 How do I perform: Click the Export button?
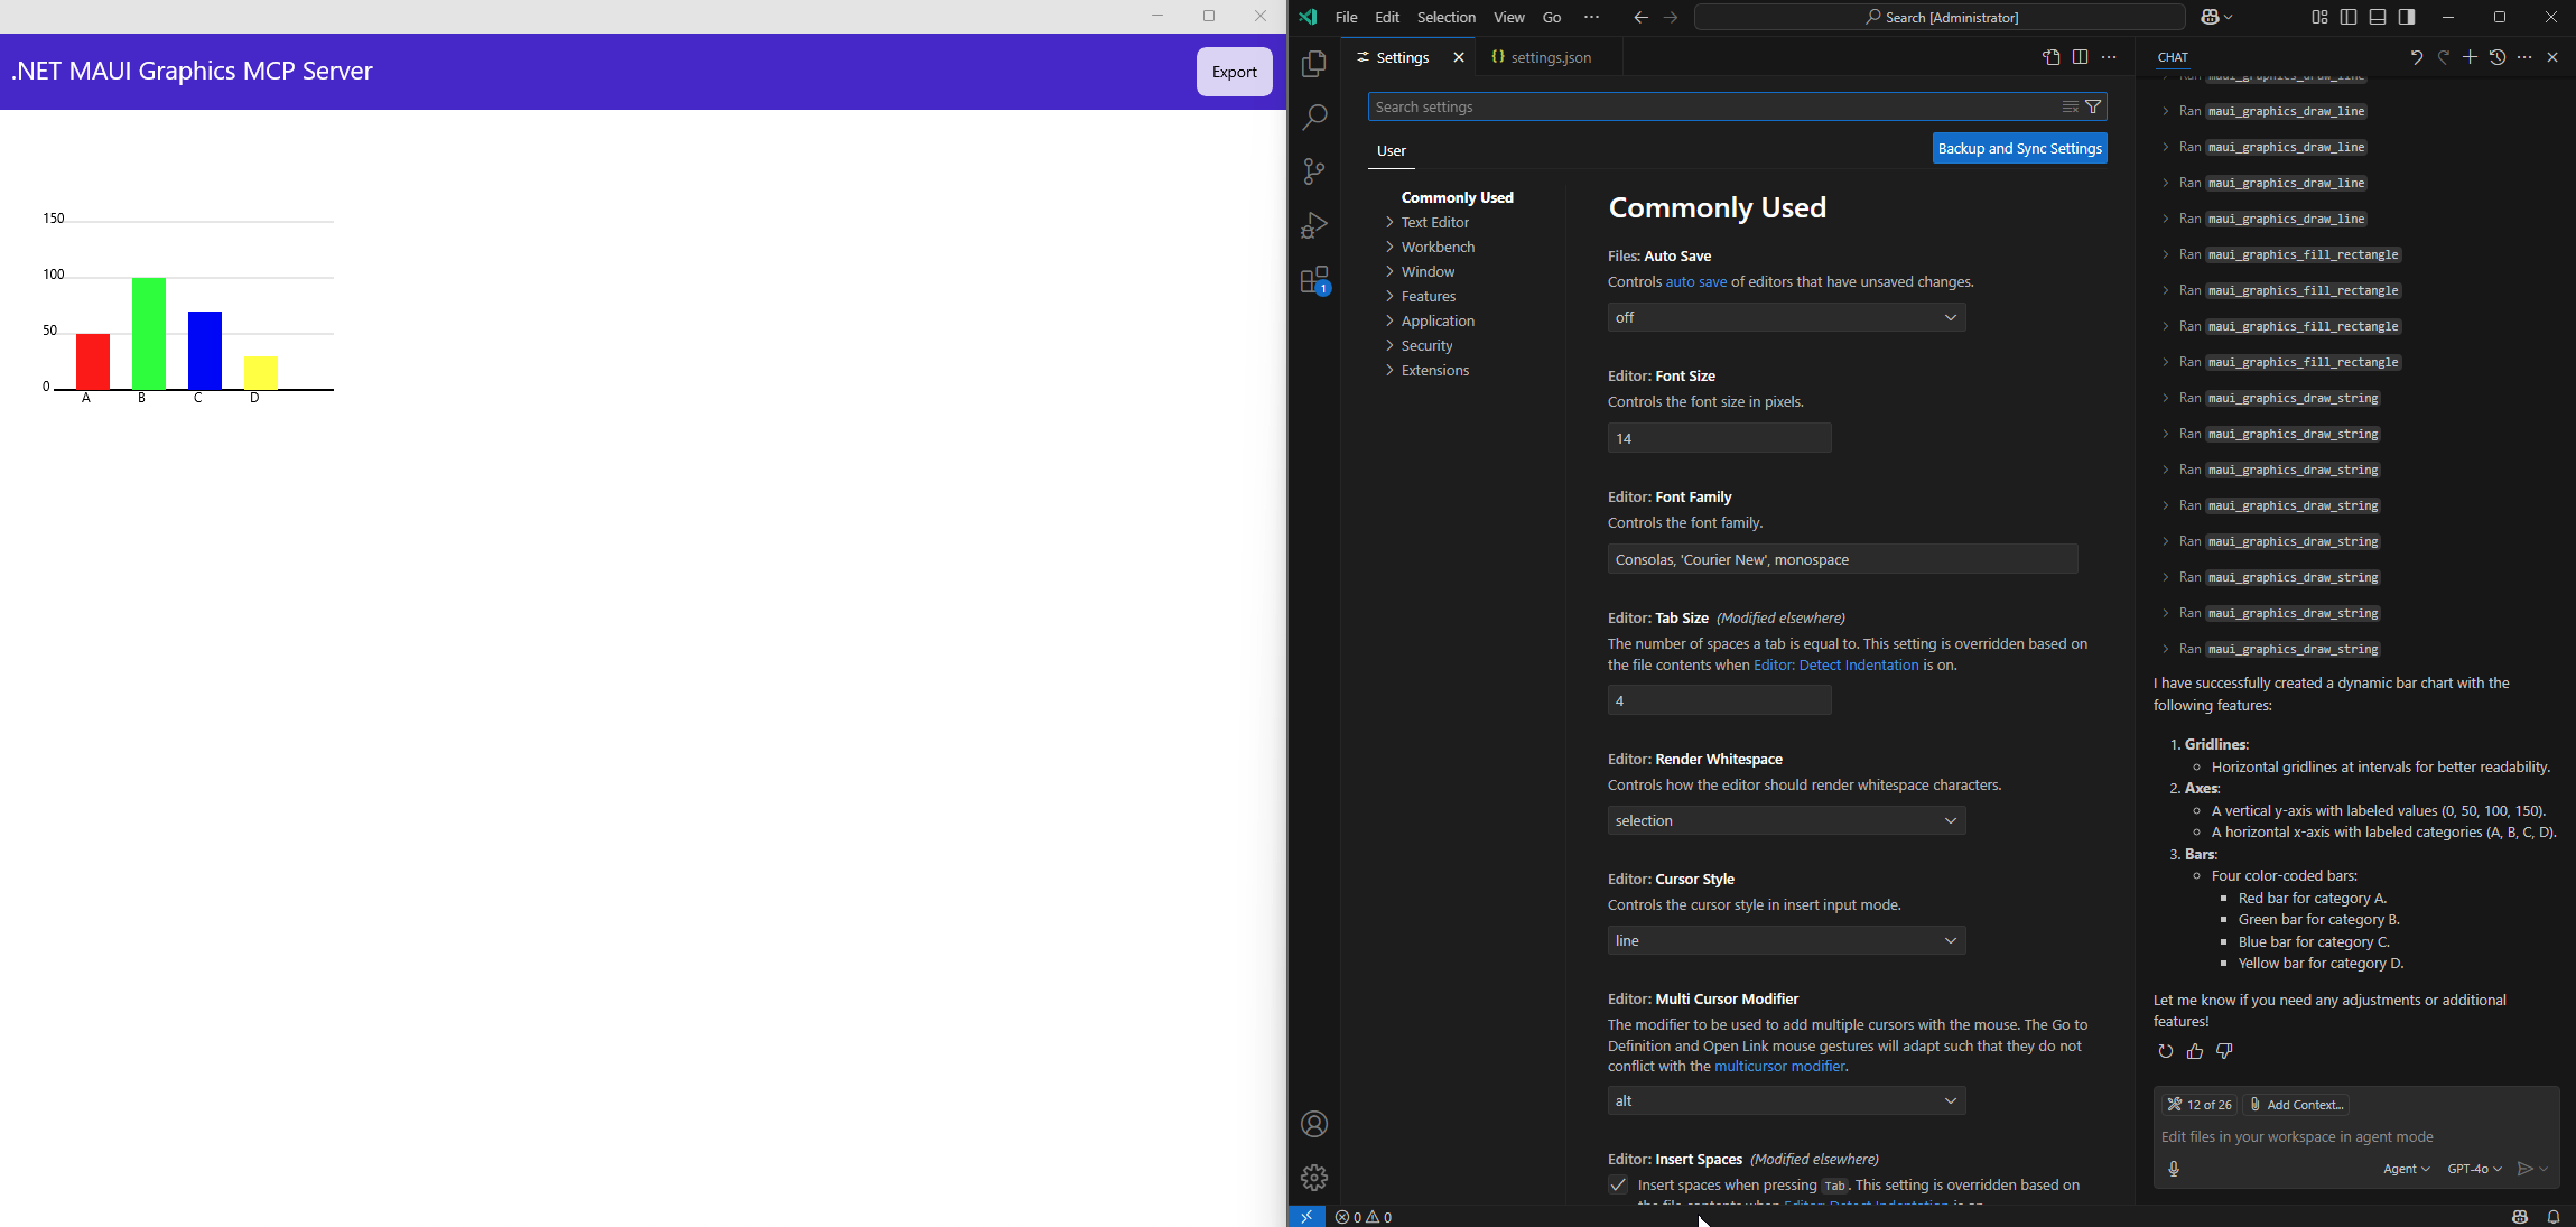[1234, 72]
